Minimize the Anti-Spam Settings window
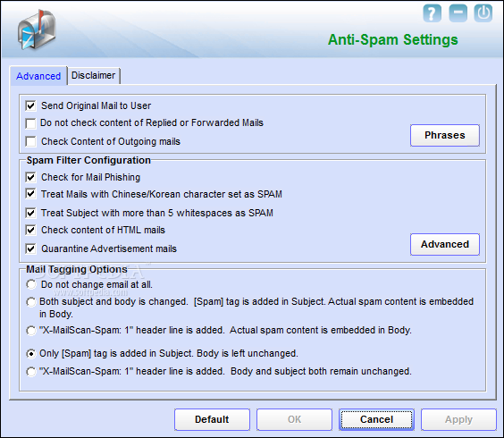 [458, 13]
